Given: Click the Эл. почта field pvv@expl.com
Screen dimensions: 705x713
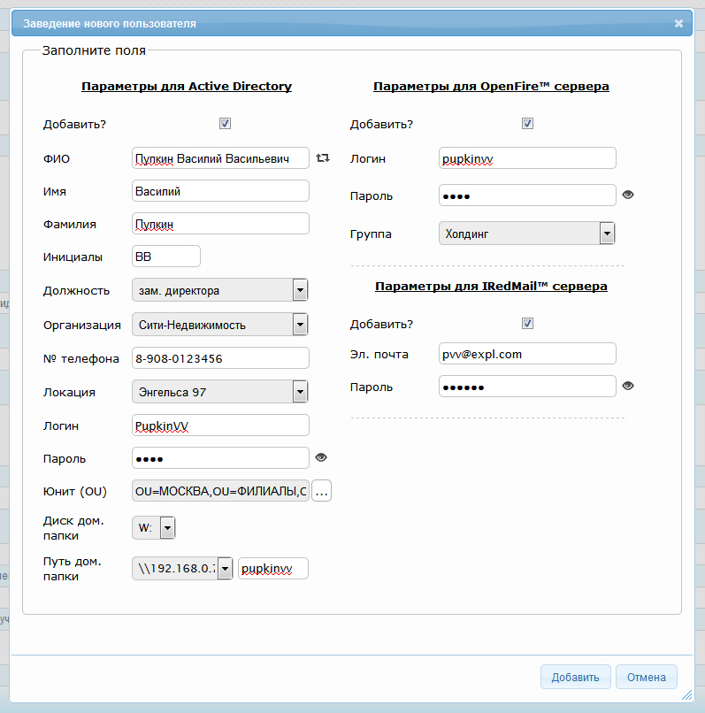Looking at the screenshot, I should click(x=527, y=354).
